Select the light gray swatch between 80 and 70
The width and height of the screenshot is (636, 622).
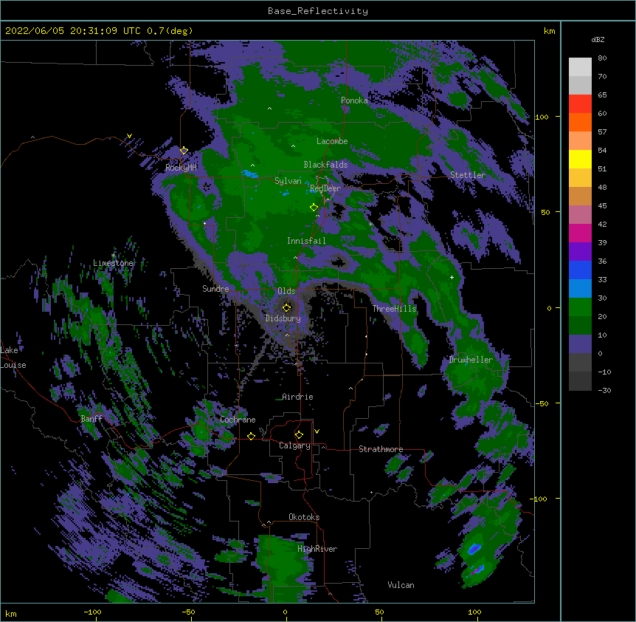[x=580, y=67]
